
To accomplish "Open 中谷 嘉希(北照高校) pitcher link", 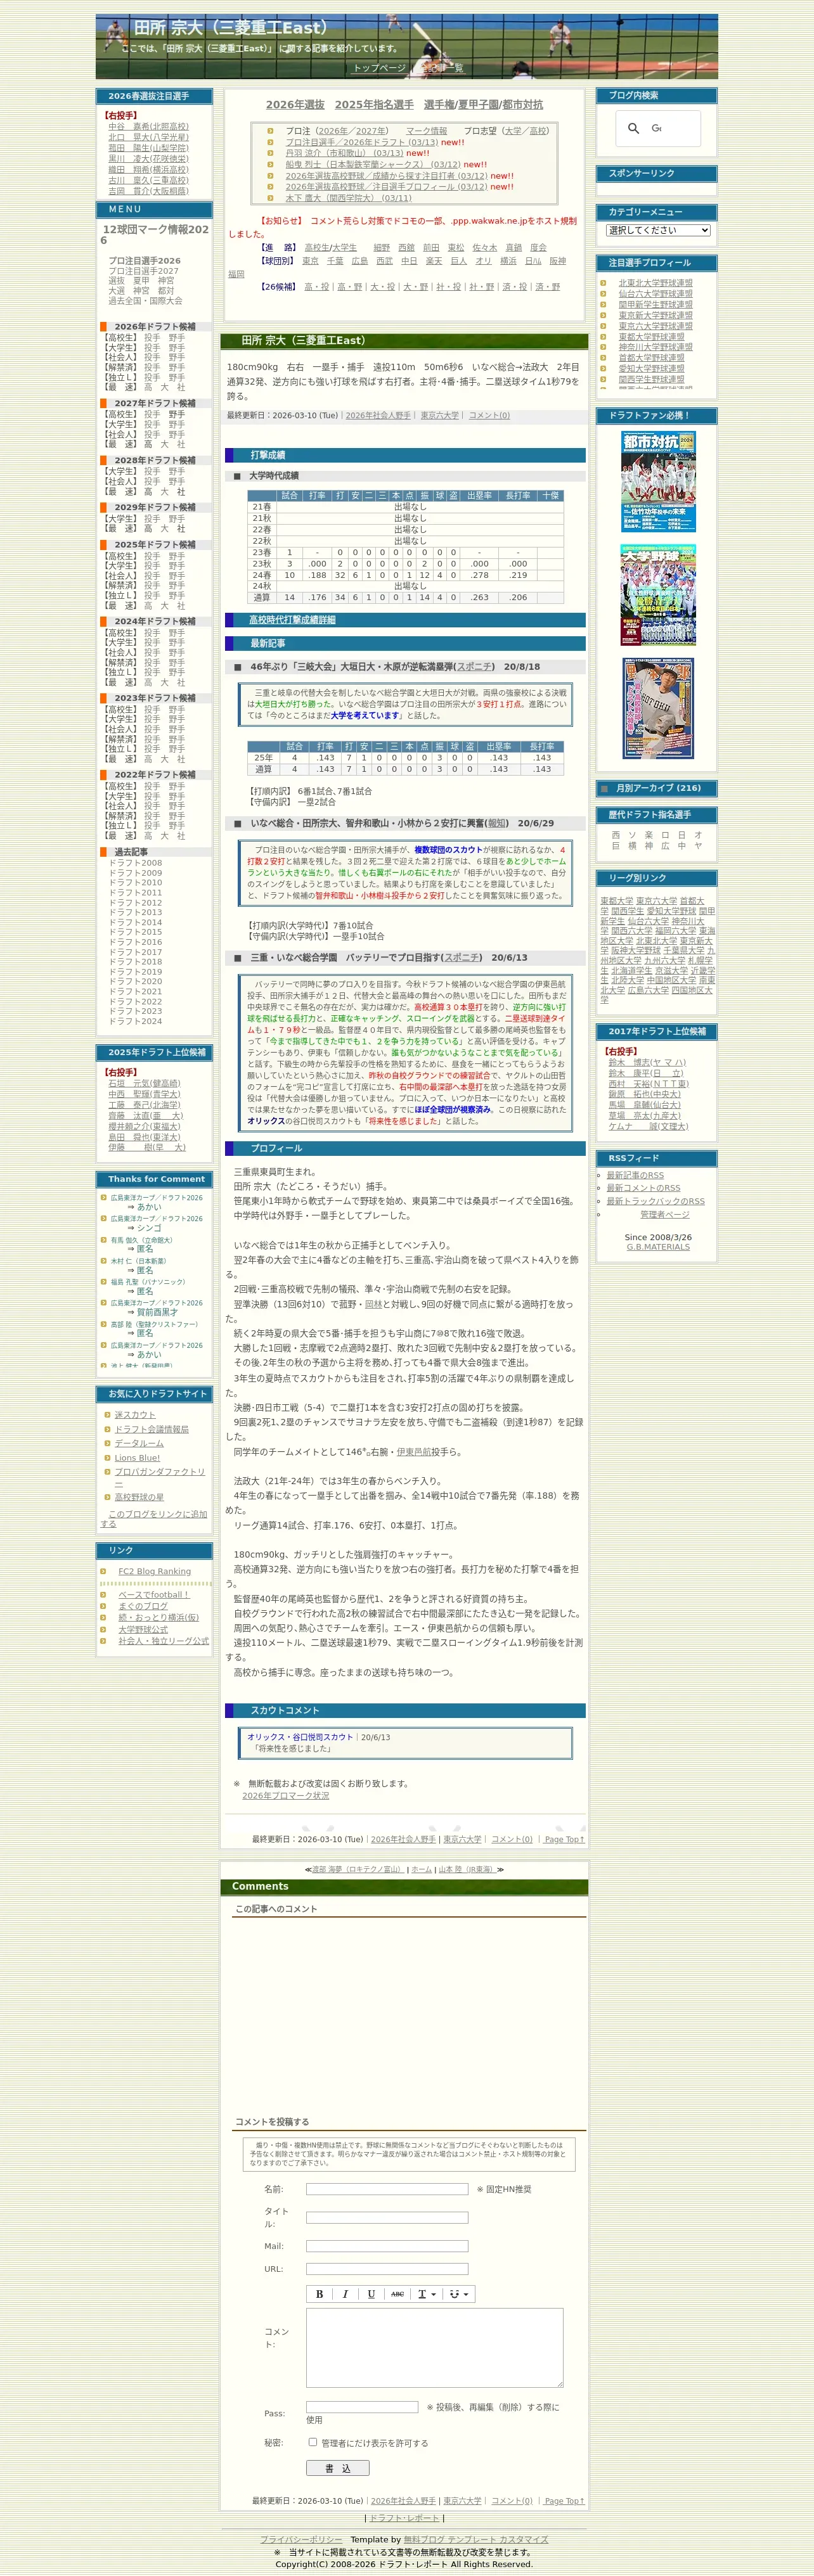I will click(x=148, y=127).
